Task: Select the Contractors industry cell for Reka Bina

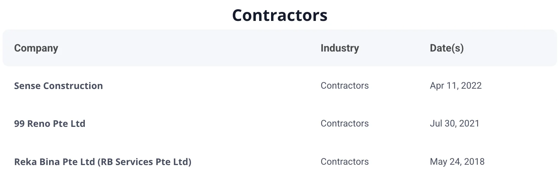Action: [345, 162]
